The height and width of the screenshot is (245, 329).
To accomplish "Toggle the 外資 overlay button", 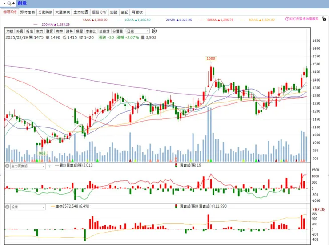I will click(20, 31).
